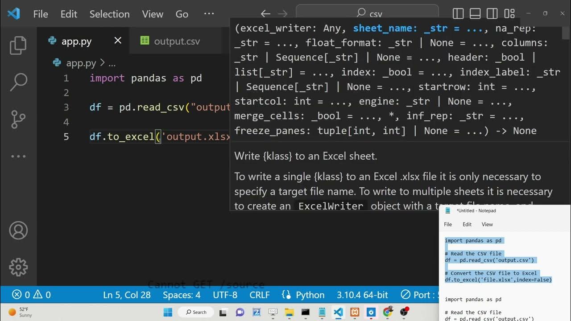Viewport: 571px width, 321px height.
Task: Open the Explorer view in activity bar
Action: point(18,45)
